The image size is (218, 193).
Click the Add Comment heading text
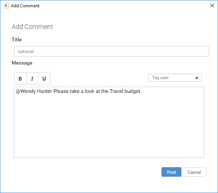(x=32, y=27)
